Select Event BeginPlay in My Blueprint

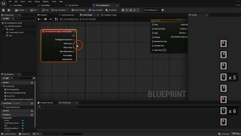[x=13, y=90]
